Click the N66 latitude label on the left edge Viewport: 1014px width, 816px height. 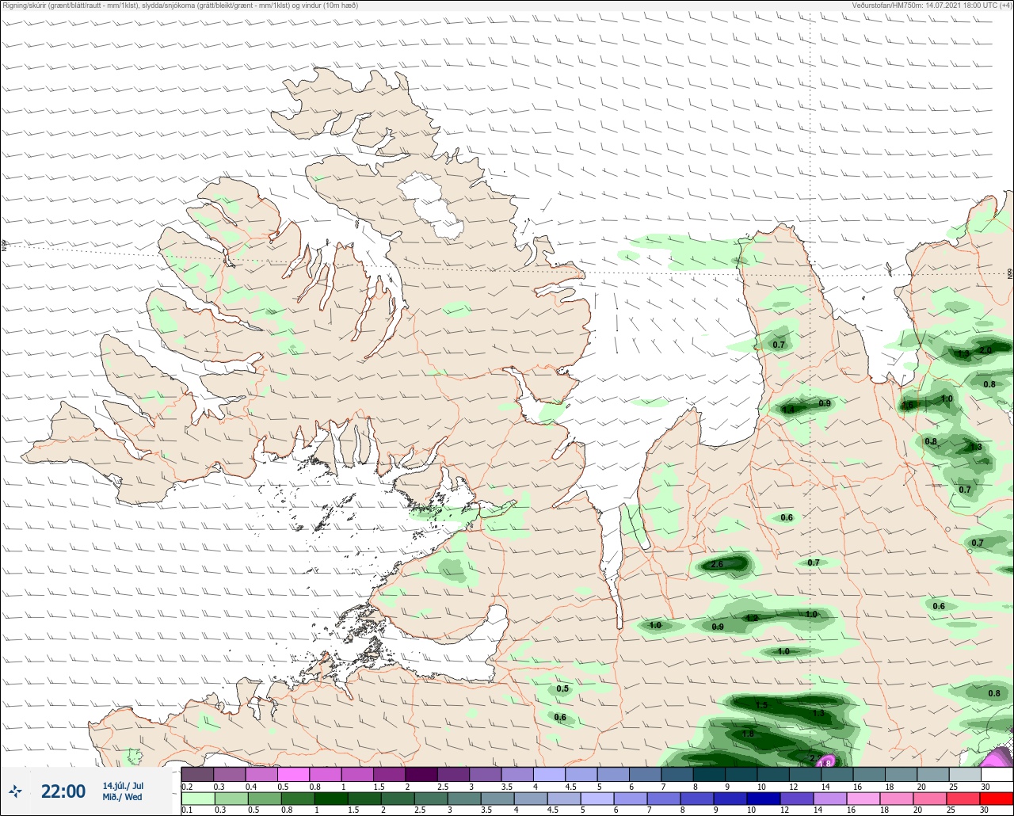click(3, 246)
